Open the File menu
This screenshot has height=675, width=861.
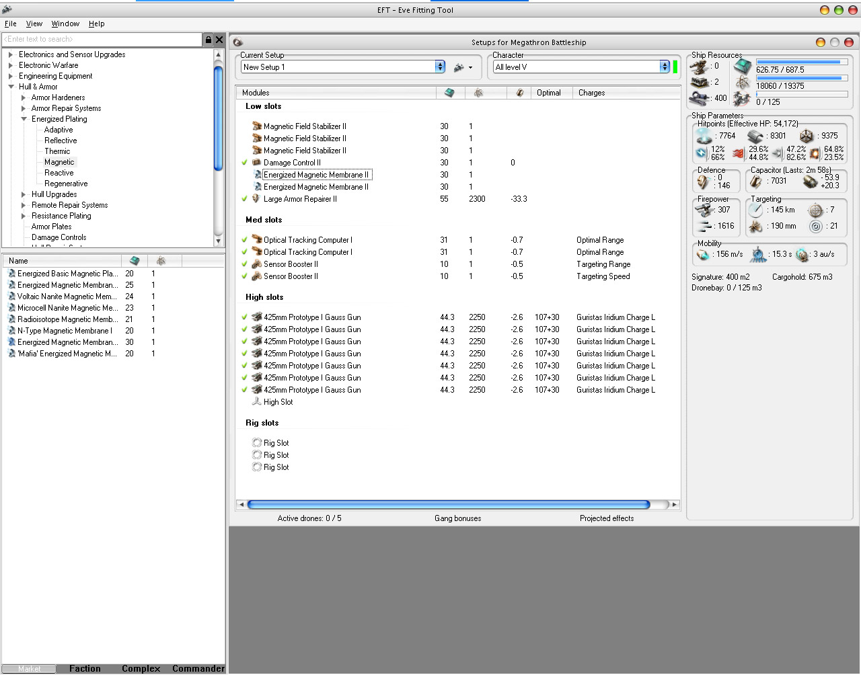[11, 24]
